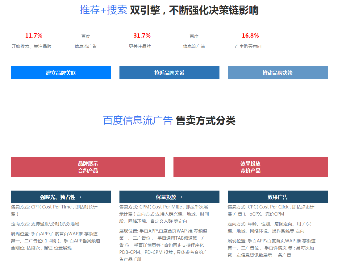Viewport: 338px width, 276px height.
Task: Click the 推荐+搜索 双引擎 page heading
Action: pos(169,10)
